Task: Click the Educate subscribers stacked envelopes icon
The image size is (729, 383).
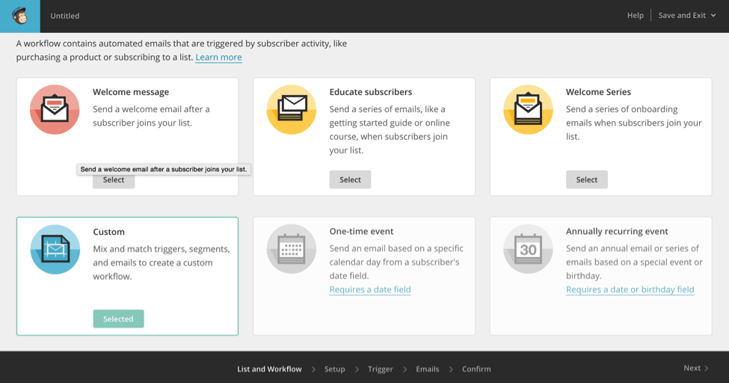Action: 292,109
